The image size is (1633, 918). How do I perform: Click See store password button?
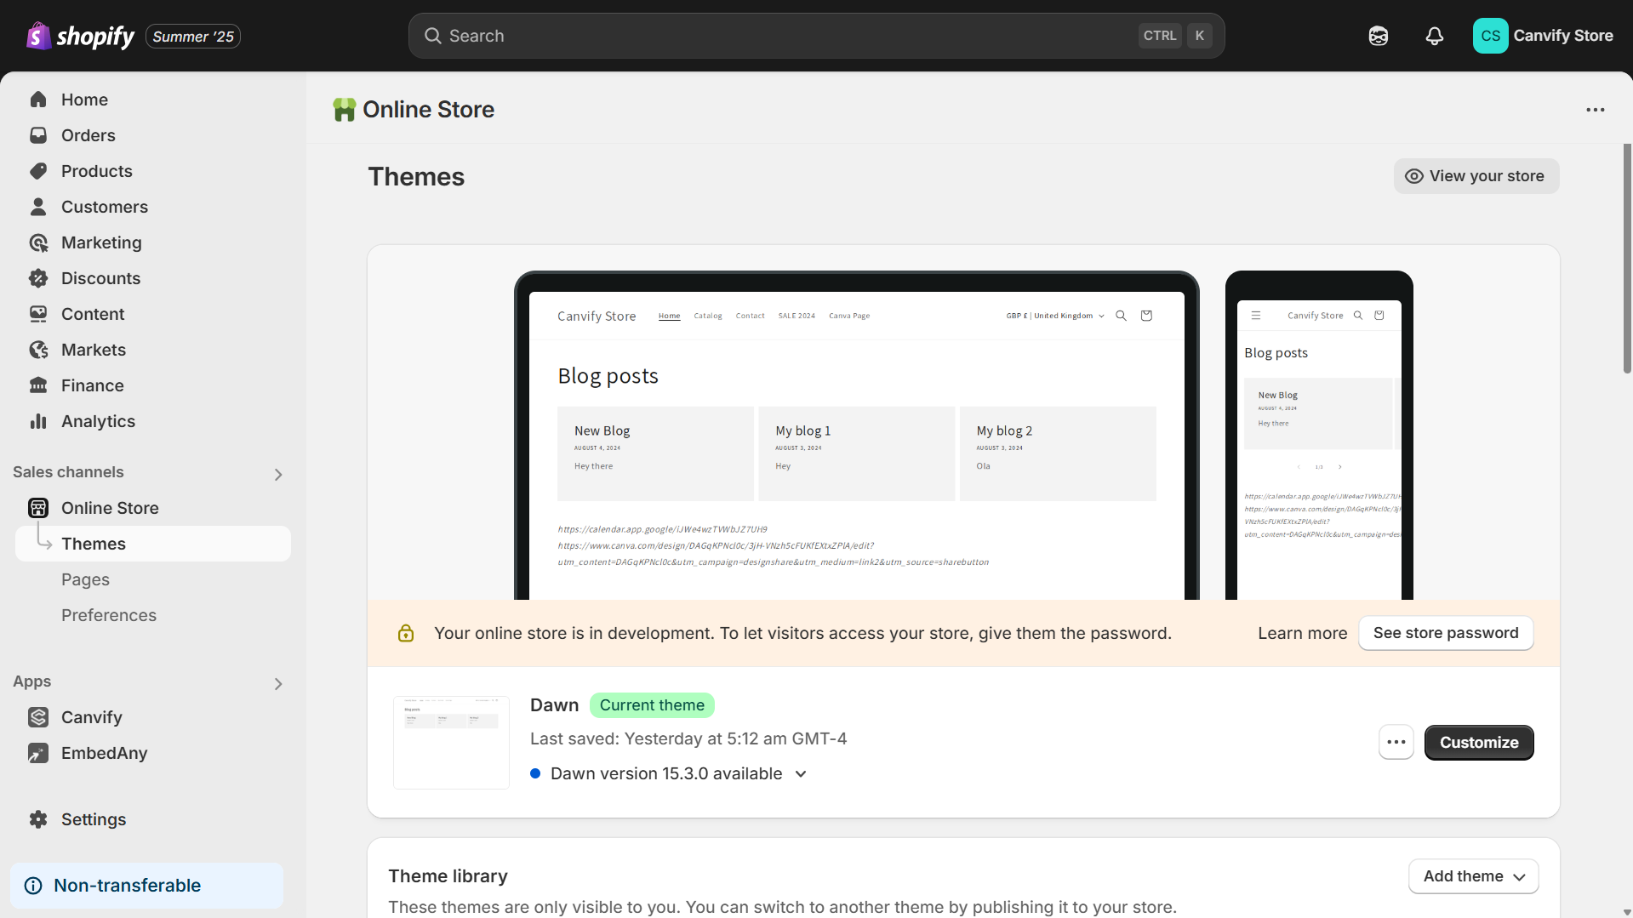1445,633
